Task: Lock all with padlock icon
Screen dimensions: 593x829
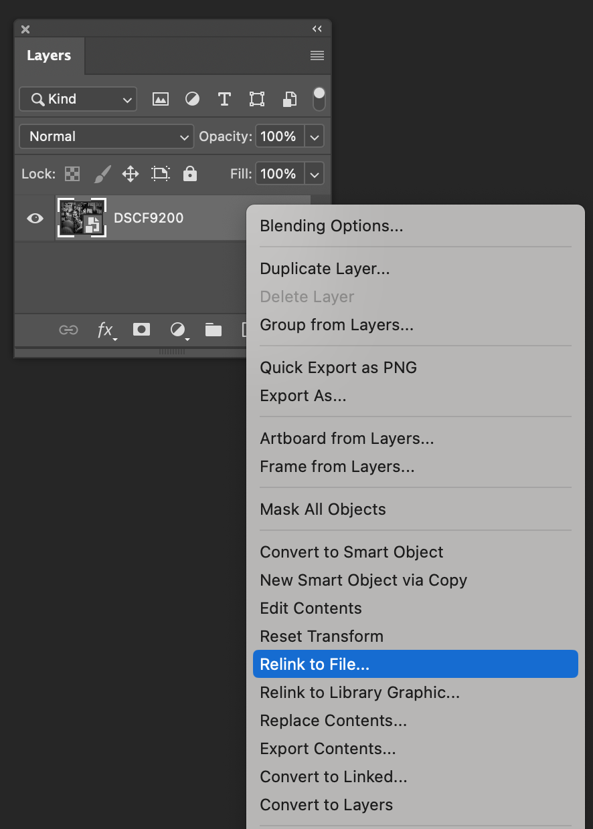Action: (190, 174)
